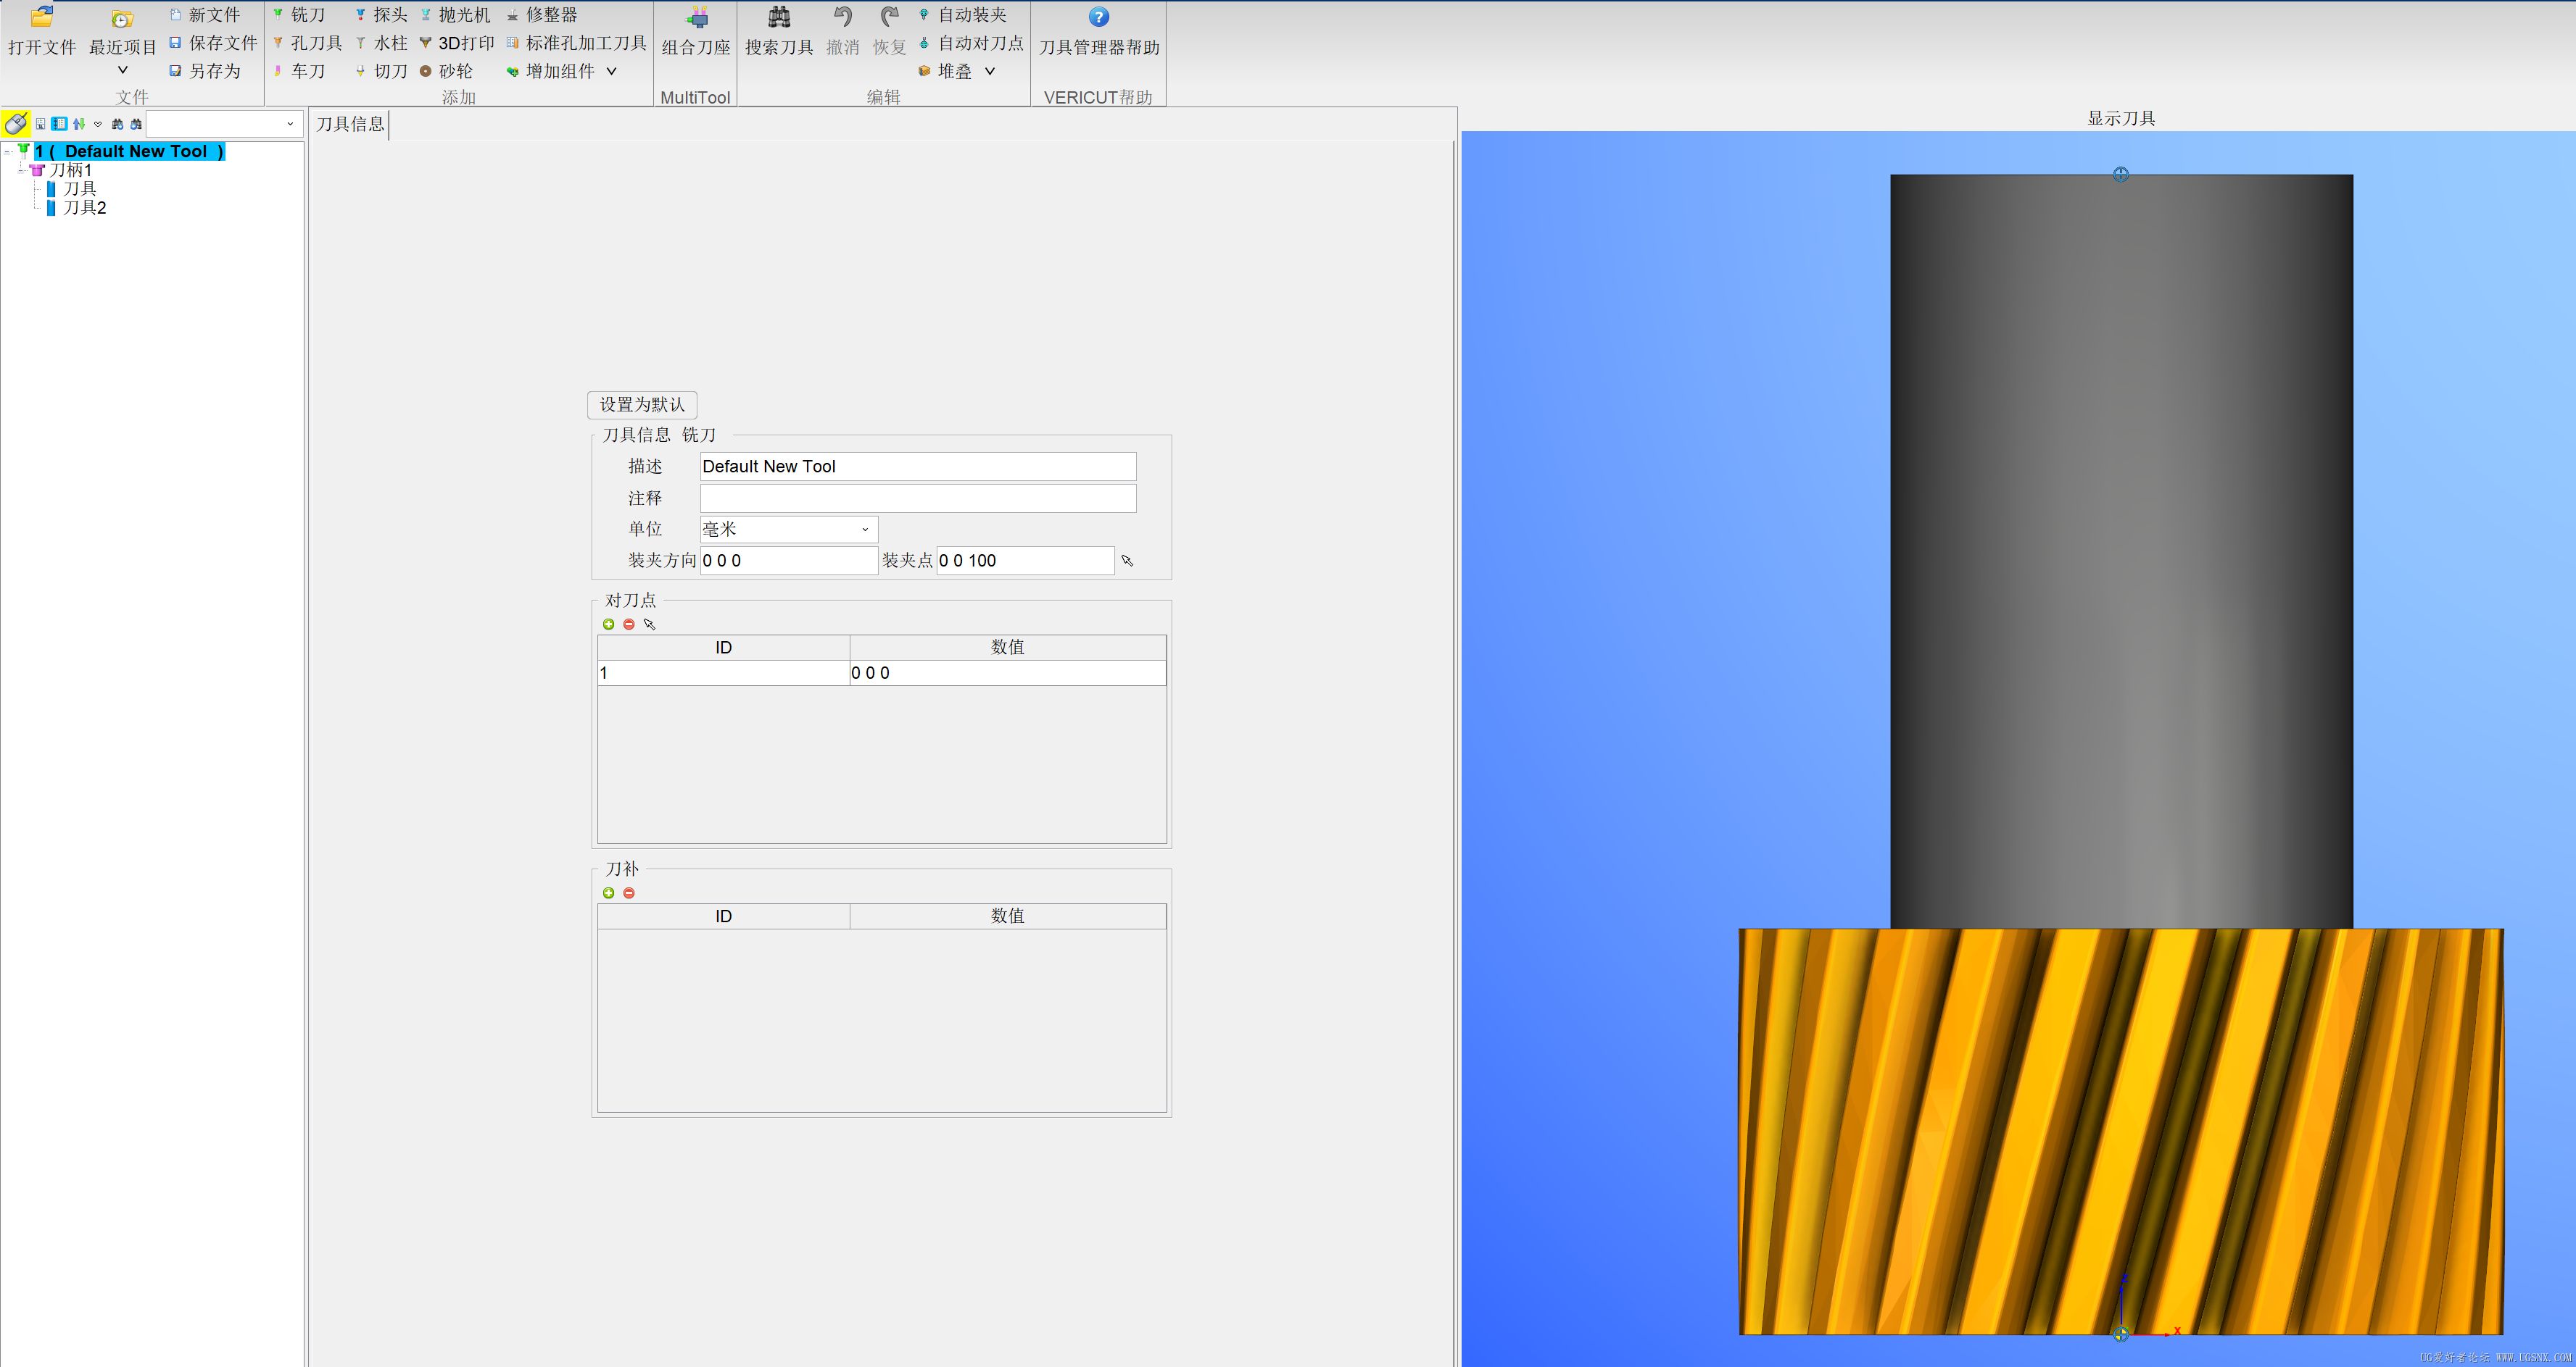Add a 修整器 dresser
Viewport: 2576px width, 1367px height.
pyautogui.click(x=542, y=15)
